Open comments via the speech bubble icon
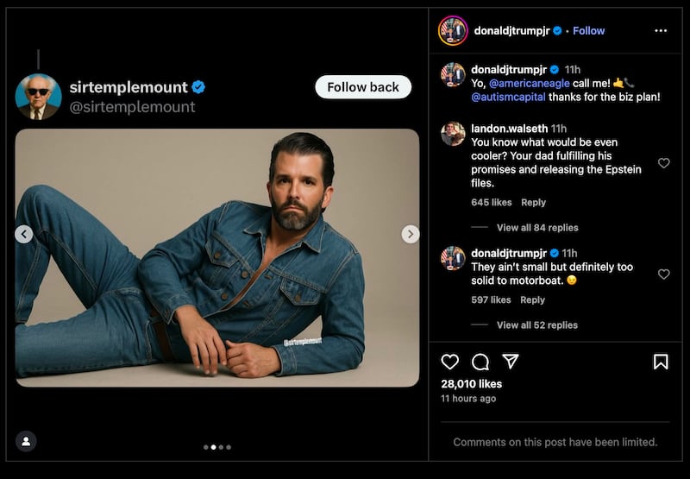The width and height of the screenshot is (690, 479). click(x=480, y=362)
